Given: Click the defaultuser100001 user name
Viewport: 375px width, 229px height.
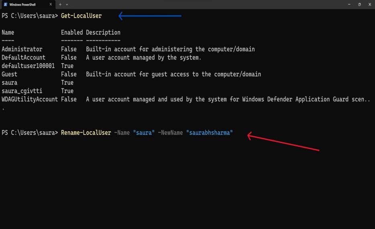Looking at the screenshot, I should (x=28, y=66).
